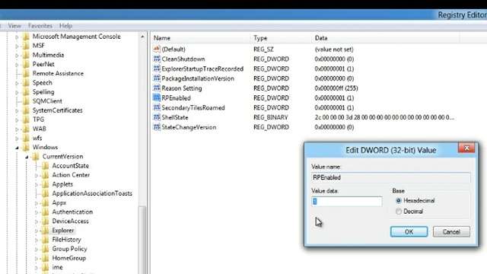Expand the Explorer tree node
Viewport: 487px width, 274px height.
coord(37,231)
